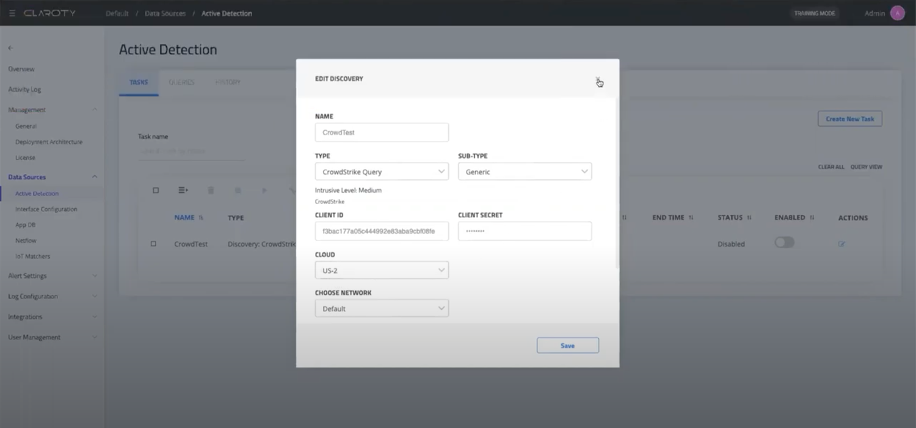Click the Save button in Edit Discovery
The height and width of the screenshot is (428, 916).
567,345
